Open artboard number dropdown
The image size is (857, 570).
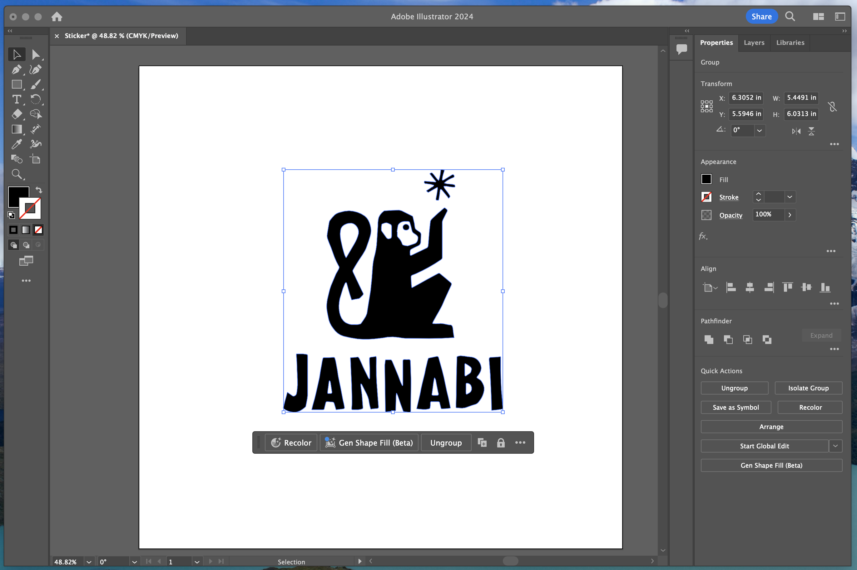(x=197, y=562)
